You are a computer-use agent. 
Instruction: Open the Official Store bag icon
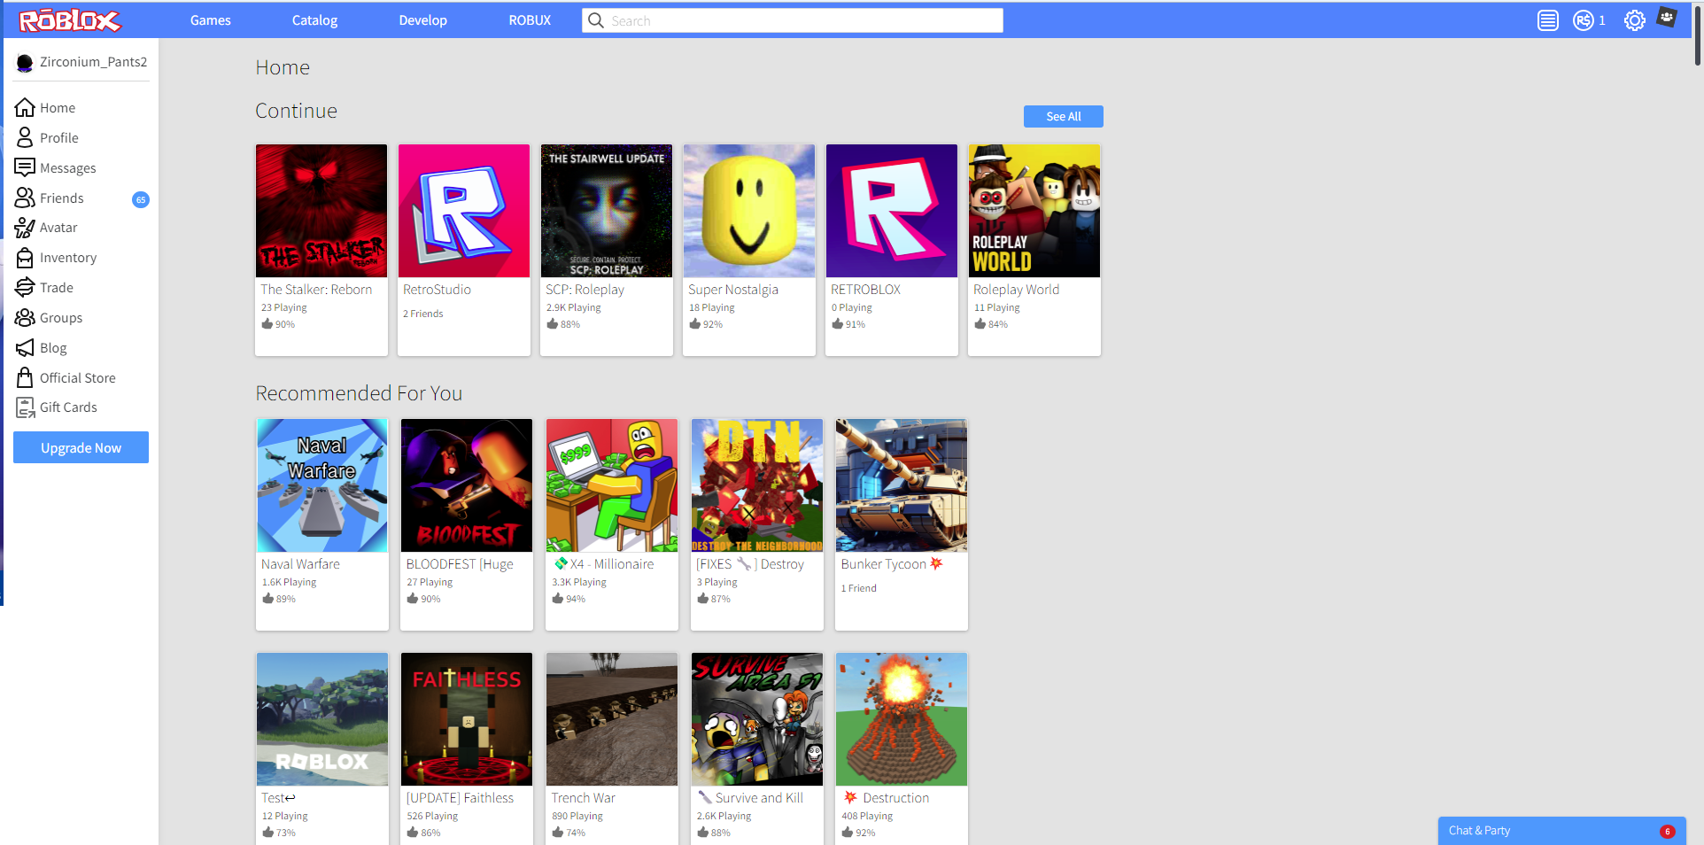[x=25, y=377]
